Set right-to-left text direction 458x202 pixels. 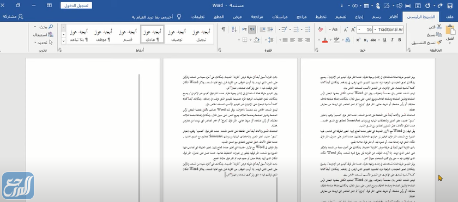pyautogui.click(x=252, y=29)
